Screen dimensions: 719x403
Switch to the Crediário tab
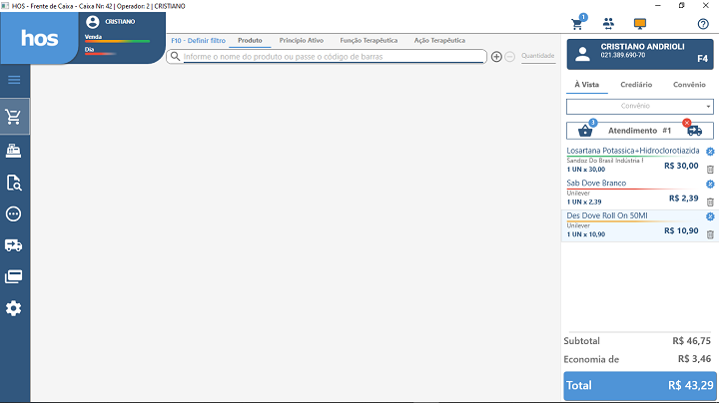636,85
